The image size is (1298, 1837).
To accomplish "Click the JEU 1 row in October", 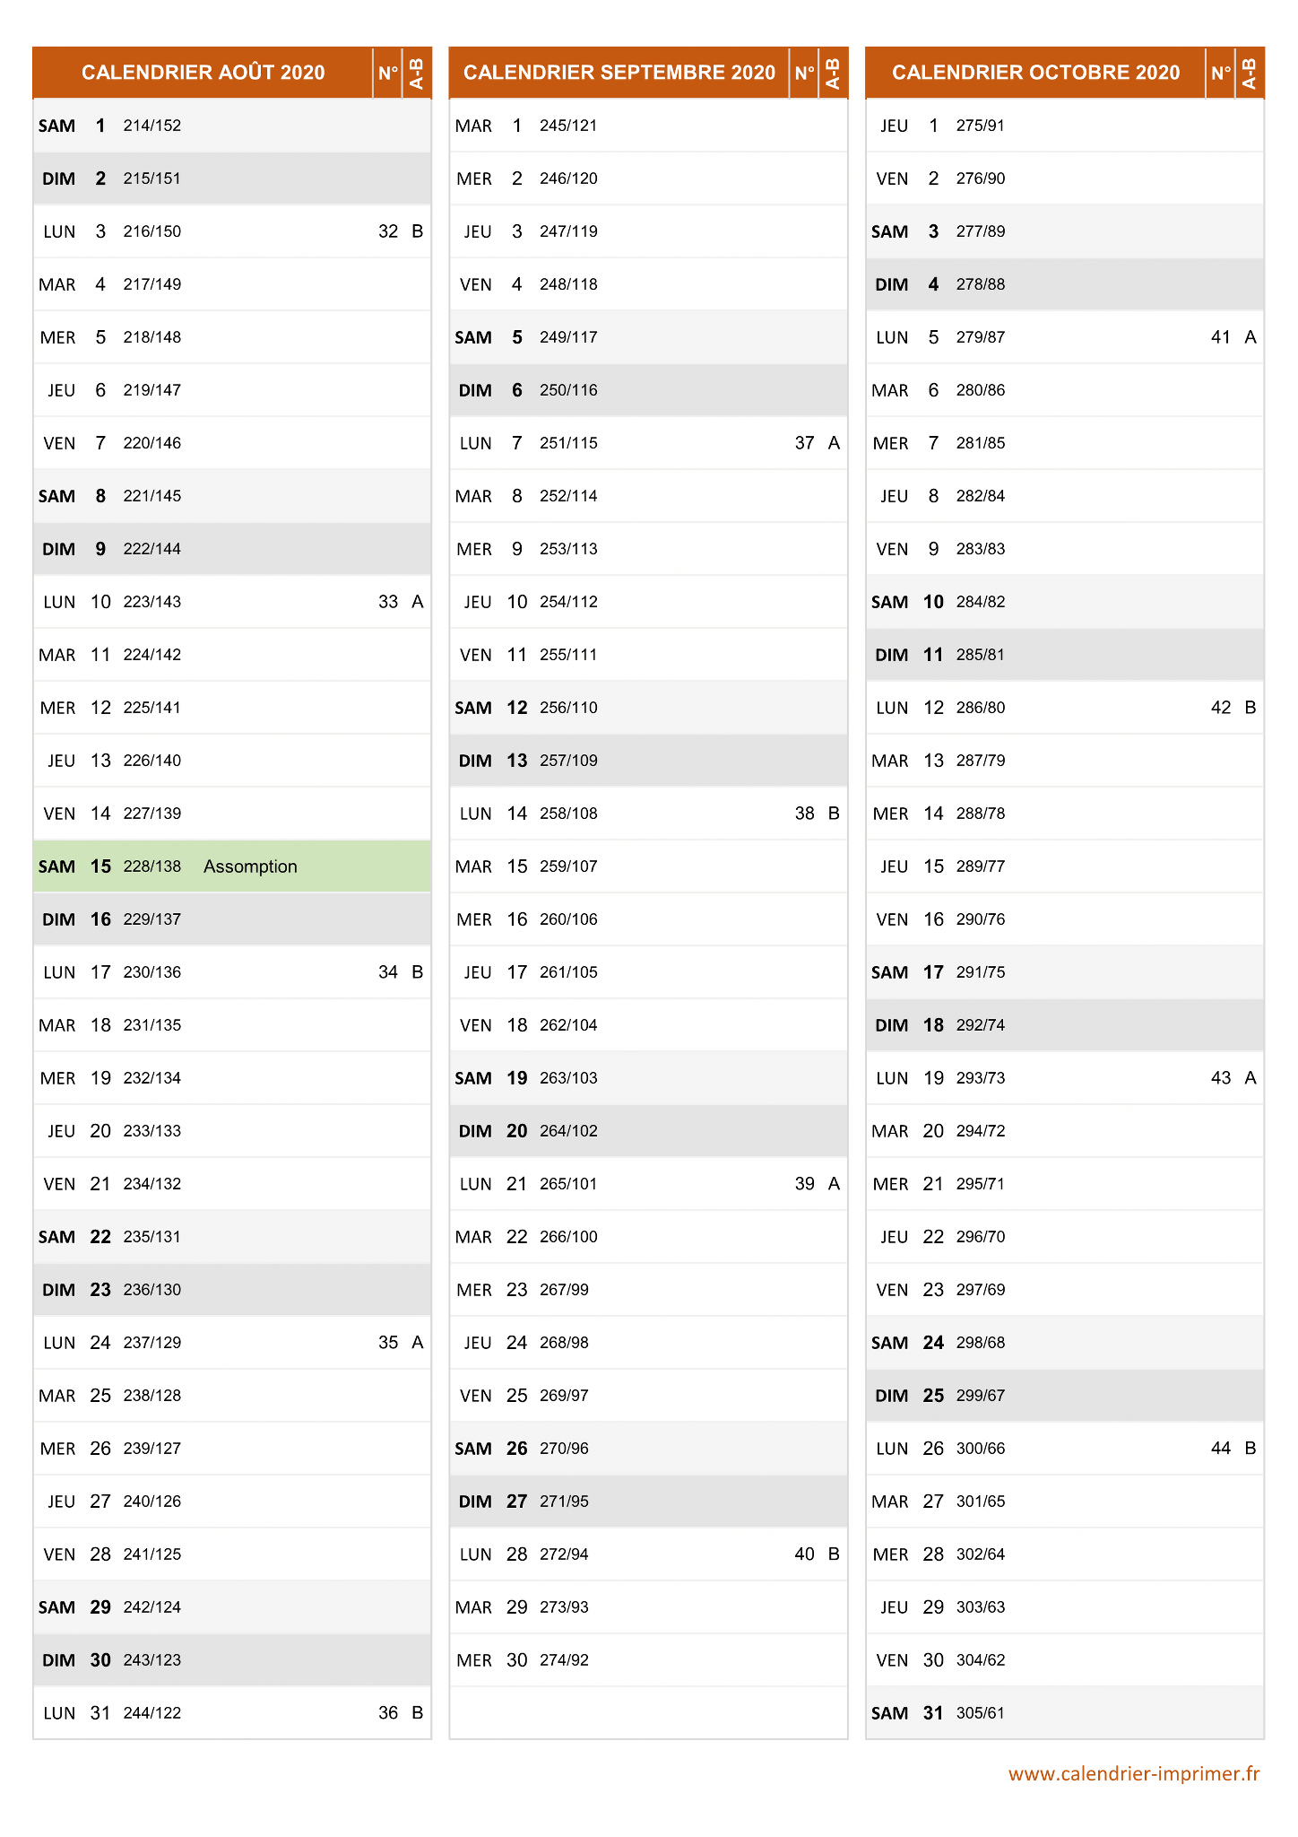I will click(x=1065, y=126).
